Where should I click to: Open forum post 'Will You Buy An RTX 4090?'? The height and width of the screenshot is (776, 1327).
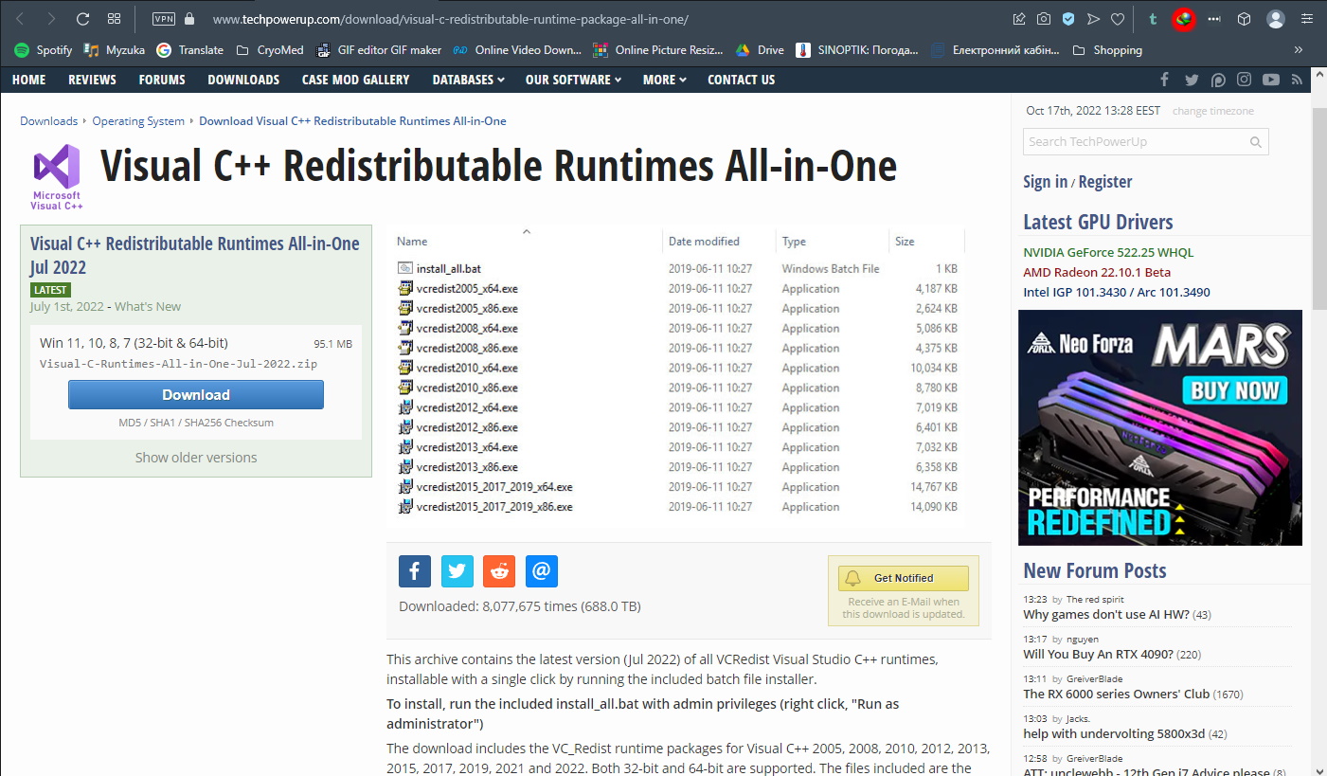point(1099,655)
